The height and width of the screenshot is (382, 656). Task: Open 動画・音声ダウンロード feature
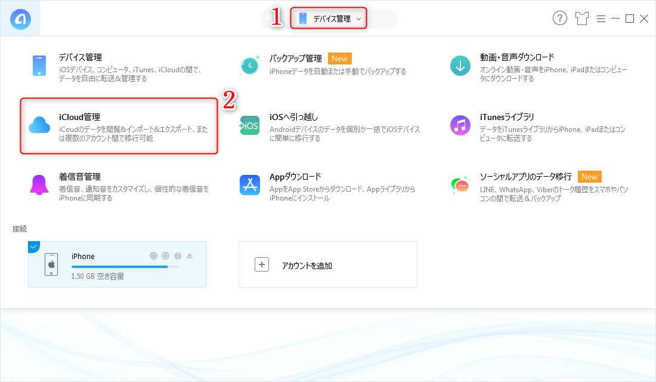pos(517,57)
